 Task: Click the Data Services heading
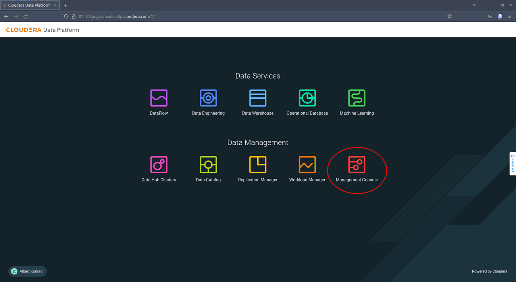tap(258, 76)
